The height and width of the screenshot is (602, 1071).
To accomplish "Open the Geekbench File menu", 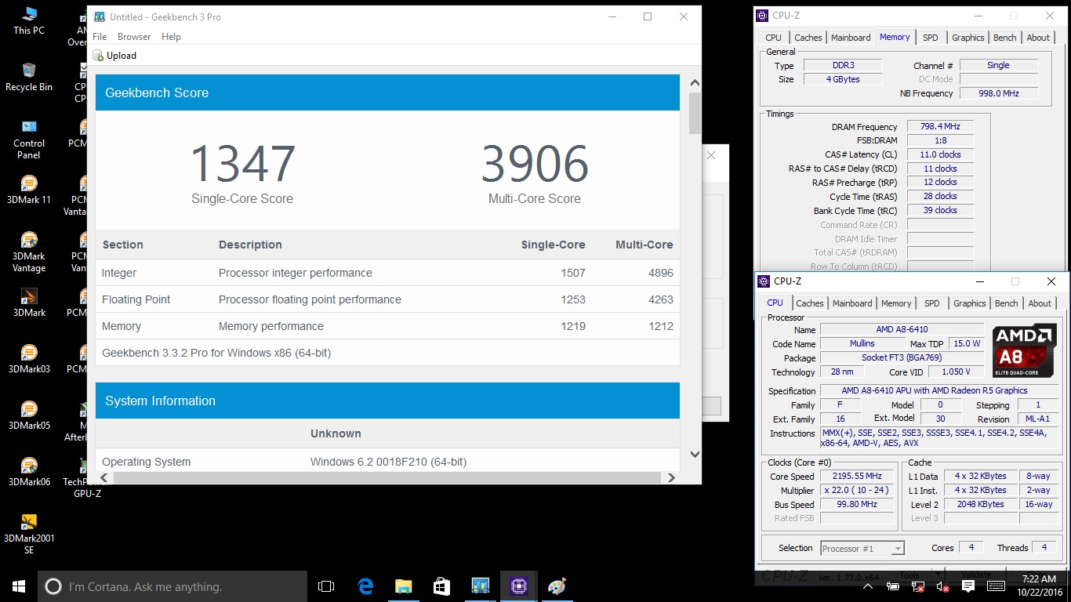I will coord(100,37).
